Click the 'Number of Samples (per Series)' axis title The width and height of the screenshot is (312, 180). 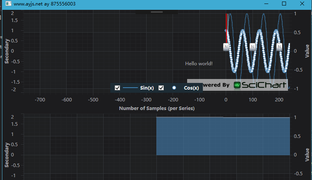pos(157,108)
